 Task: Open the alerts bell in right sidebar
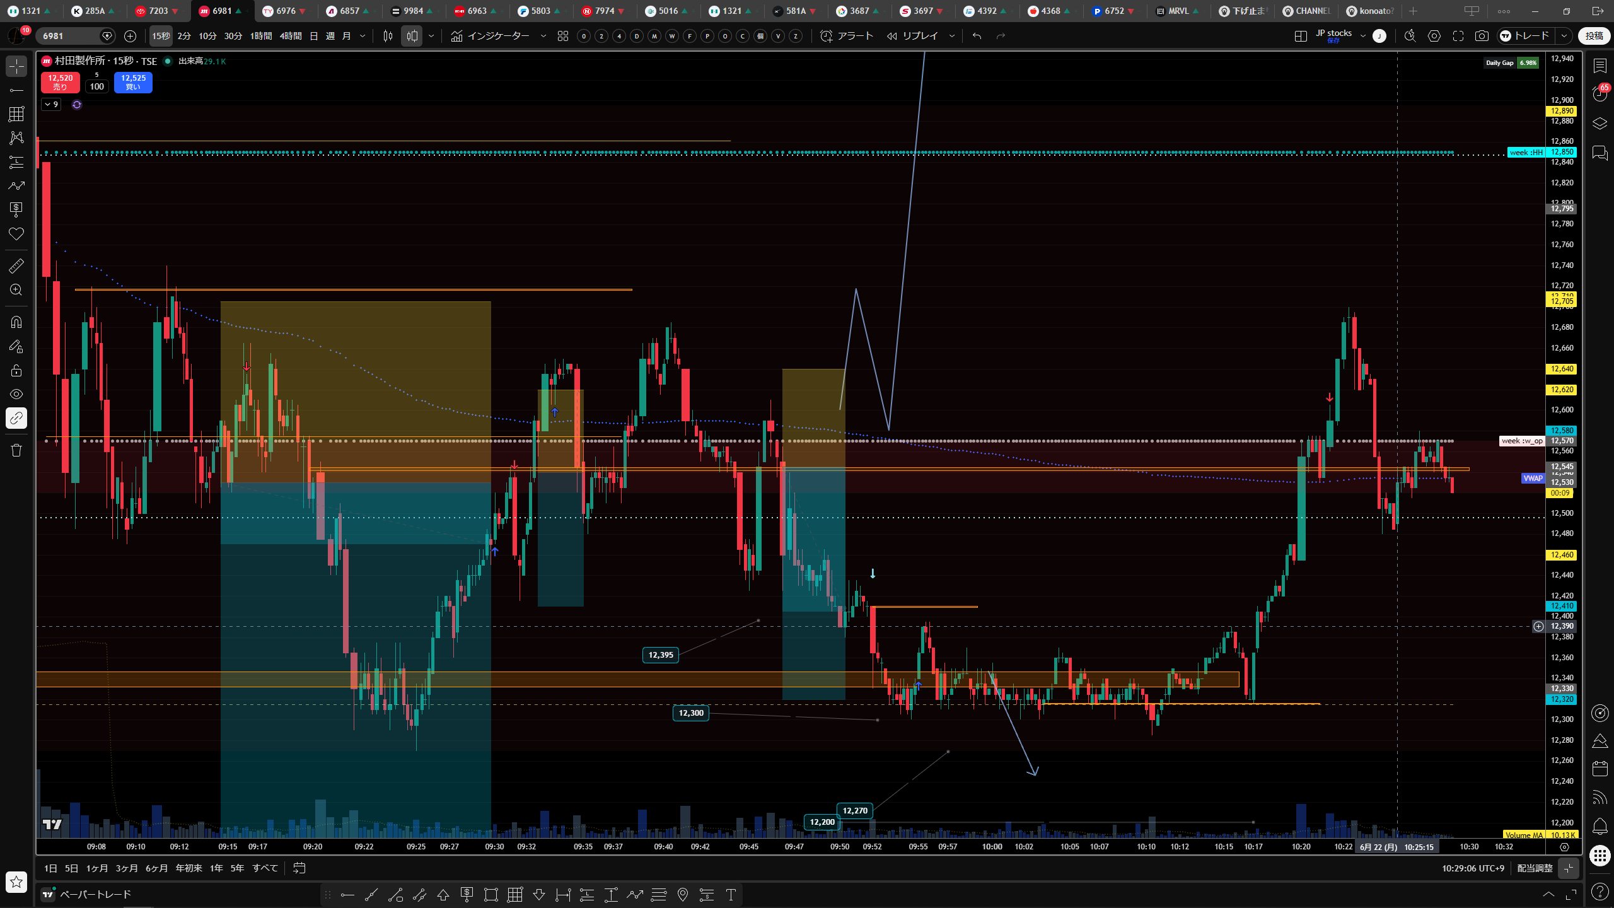[x=1600, y=826]
